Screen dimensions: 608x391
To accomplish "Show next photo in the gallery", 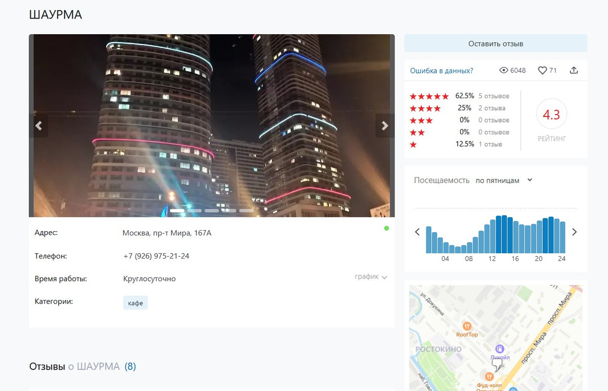I will click(x=385, y=126).
